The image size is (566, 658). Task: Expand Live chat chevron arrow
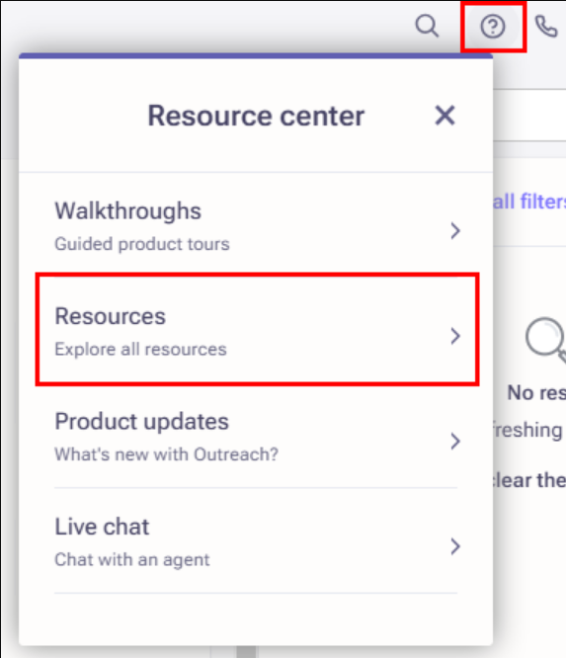click(455, 546)
